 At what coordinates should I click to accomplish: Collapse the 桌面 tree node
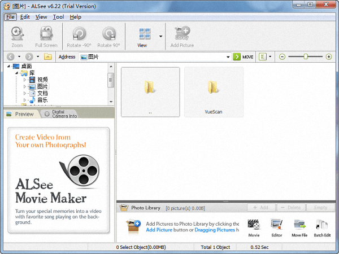tap(8, 66)
